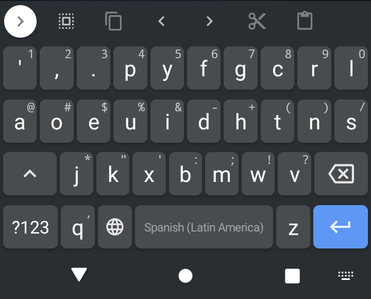
Task: Tap the Copy icon in toolbar
Action: [x=113, y=21]
